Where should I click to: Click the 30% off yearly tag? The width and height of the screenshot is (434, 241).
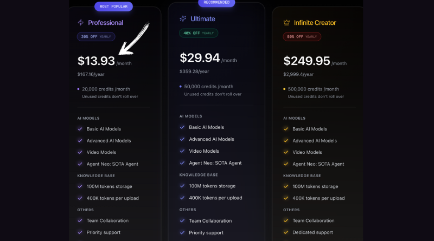(96, 37)
